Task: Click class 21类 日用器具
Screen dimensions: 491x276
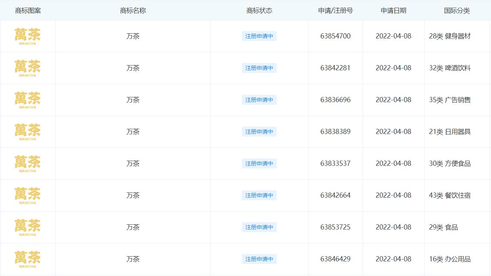Action: point(450,132)
